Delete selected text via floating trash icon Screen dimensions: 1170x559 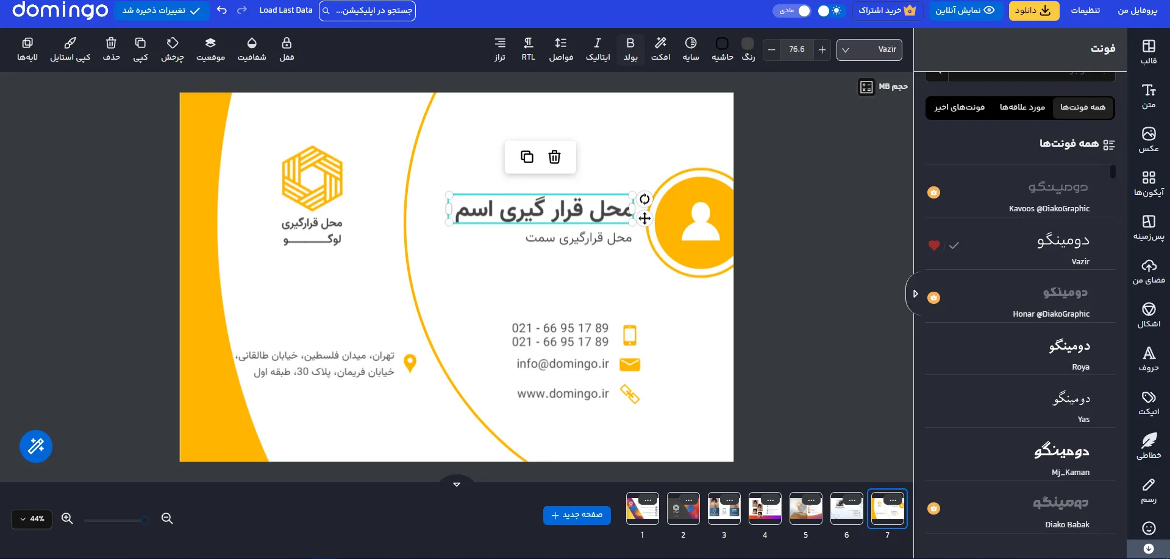click(554, 157)
